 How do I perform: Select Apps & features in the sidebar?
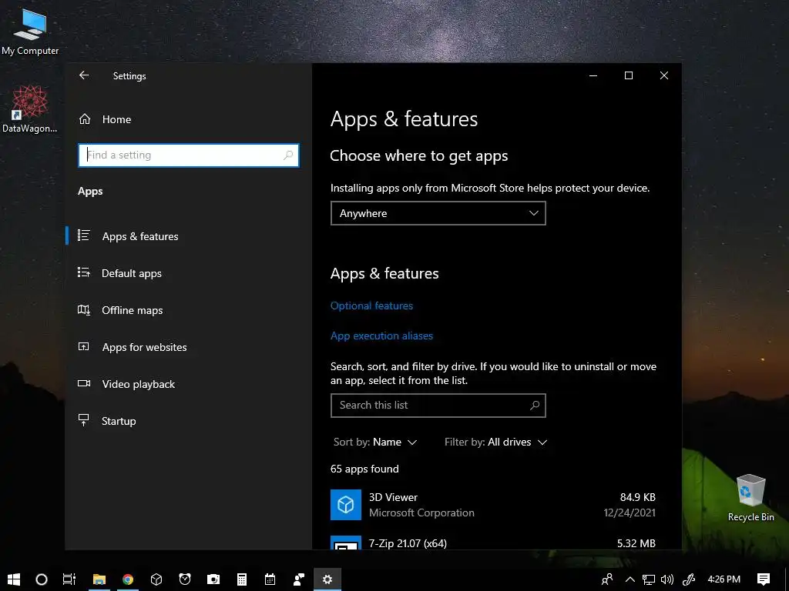(x=188, y=236)
